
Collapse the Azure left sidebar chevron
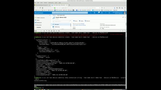(50, 15)
